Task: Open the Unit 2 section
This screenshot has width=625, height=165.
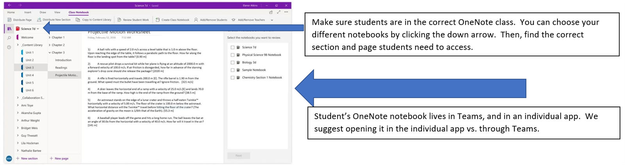Action: coord(29,60)
